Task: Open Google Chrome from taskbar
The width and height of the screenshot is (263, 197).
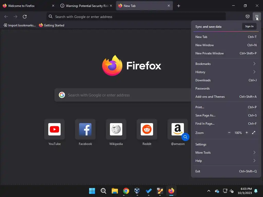Action: pos(126,191)
